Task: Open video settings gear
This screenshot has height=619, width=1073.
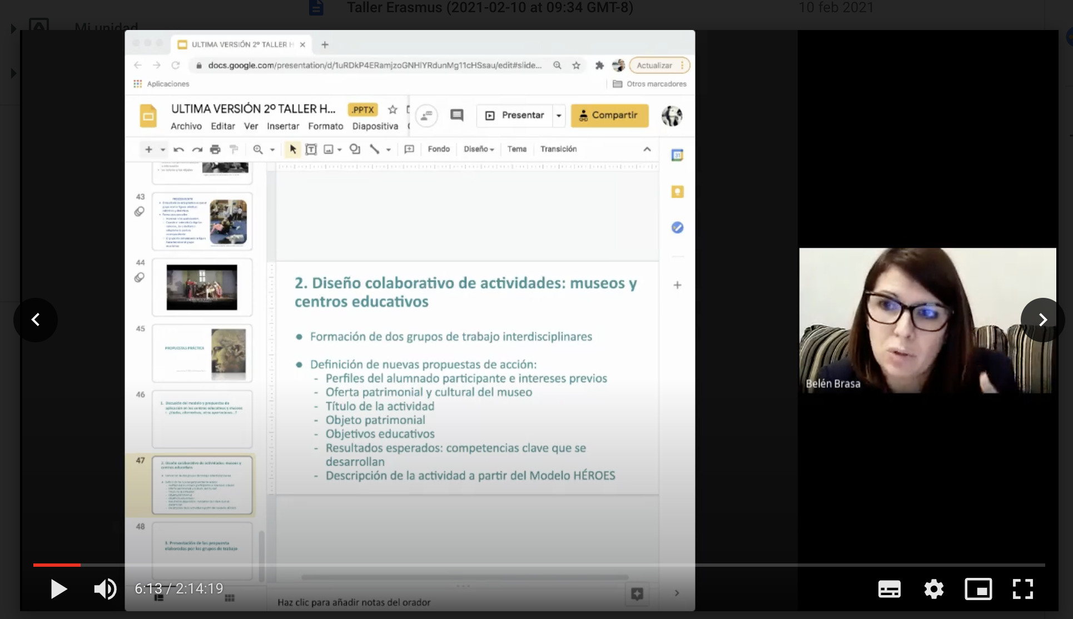Action: coord(933,589)
